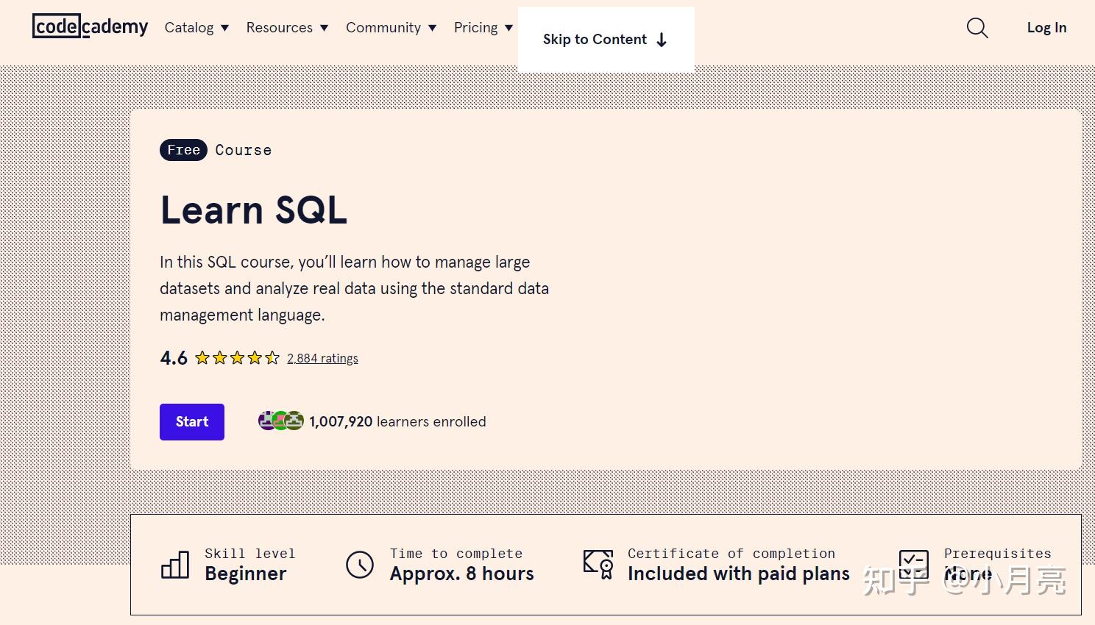1095x625 pixels.
Task: Click the Start button
Action: [x=192, y=422]
